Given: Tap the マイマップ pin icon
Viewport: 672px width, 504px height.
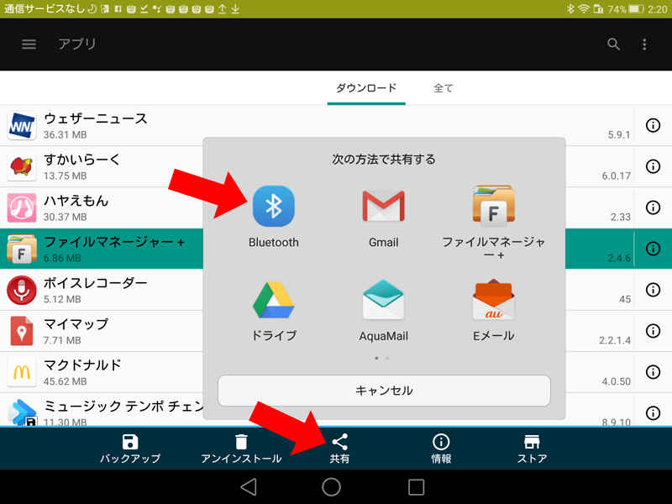Looking at the screenshot, I should pos(22,331).
